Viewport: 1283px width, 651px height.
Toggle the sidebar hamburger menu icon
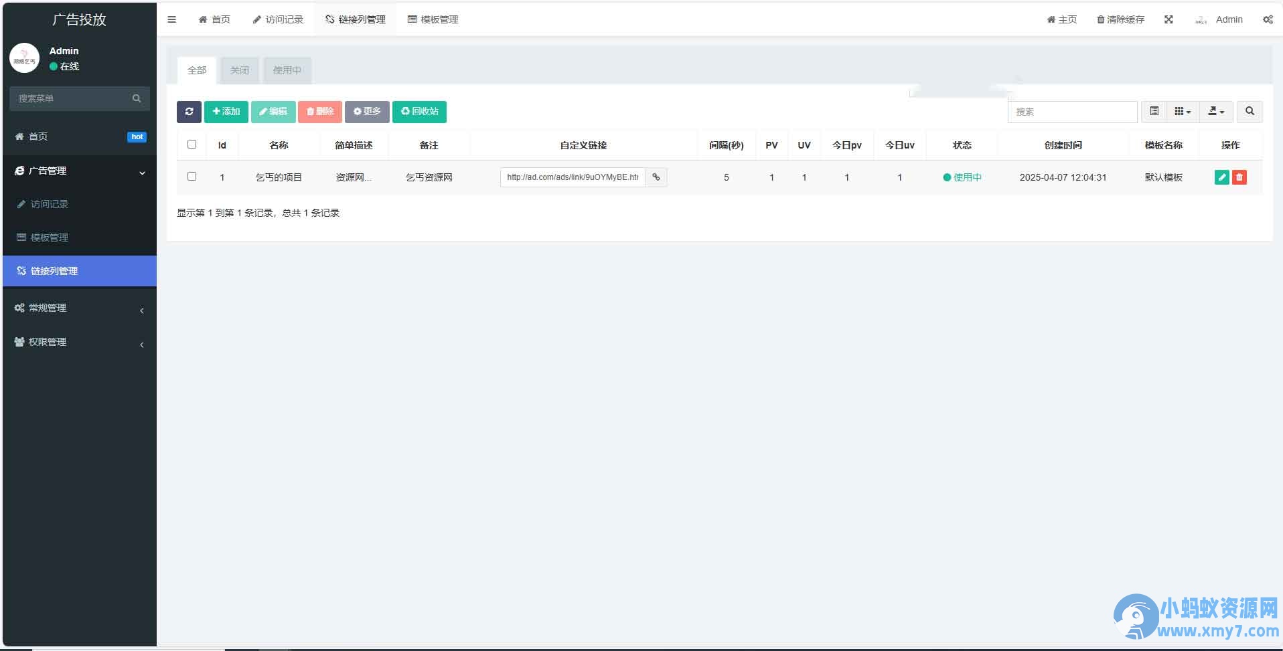[172, 19]
